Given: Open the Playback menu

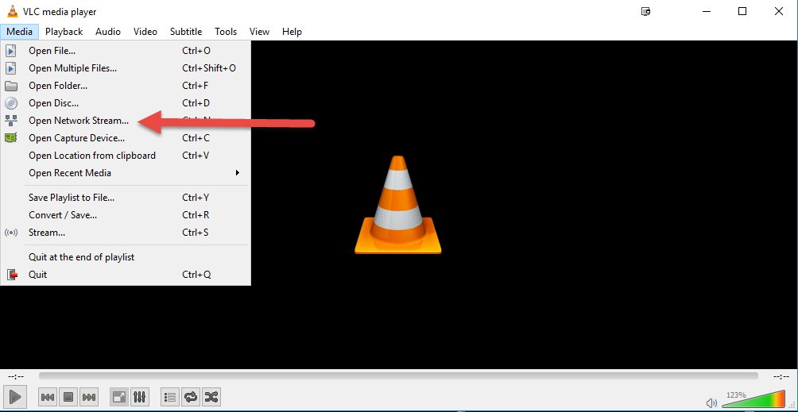Looking at the screenshot, I should (64, 32).
